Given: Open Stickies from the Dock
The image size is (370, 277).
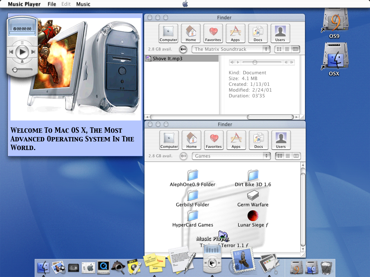Looking at the screenshot, I should tap(154, 263).
